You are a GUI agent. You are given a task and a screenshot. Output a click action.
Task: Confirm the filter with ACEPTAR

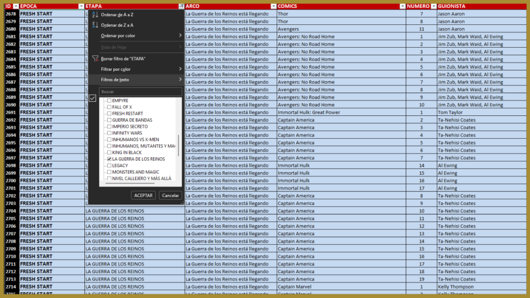click(143, 195)
